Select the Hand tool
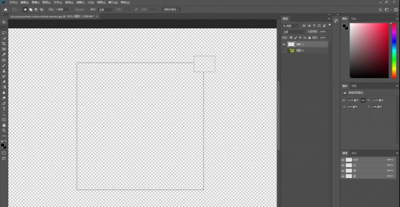400x207 pixels. (x=4, y=125)
